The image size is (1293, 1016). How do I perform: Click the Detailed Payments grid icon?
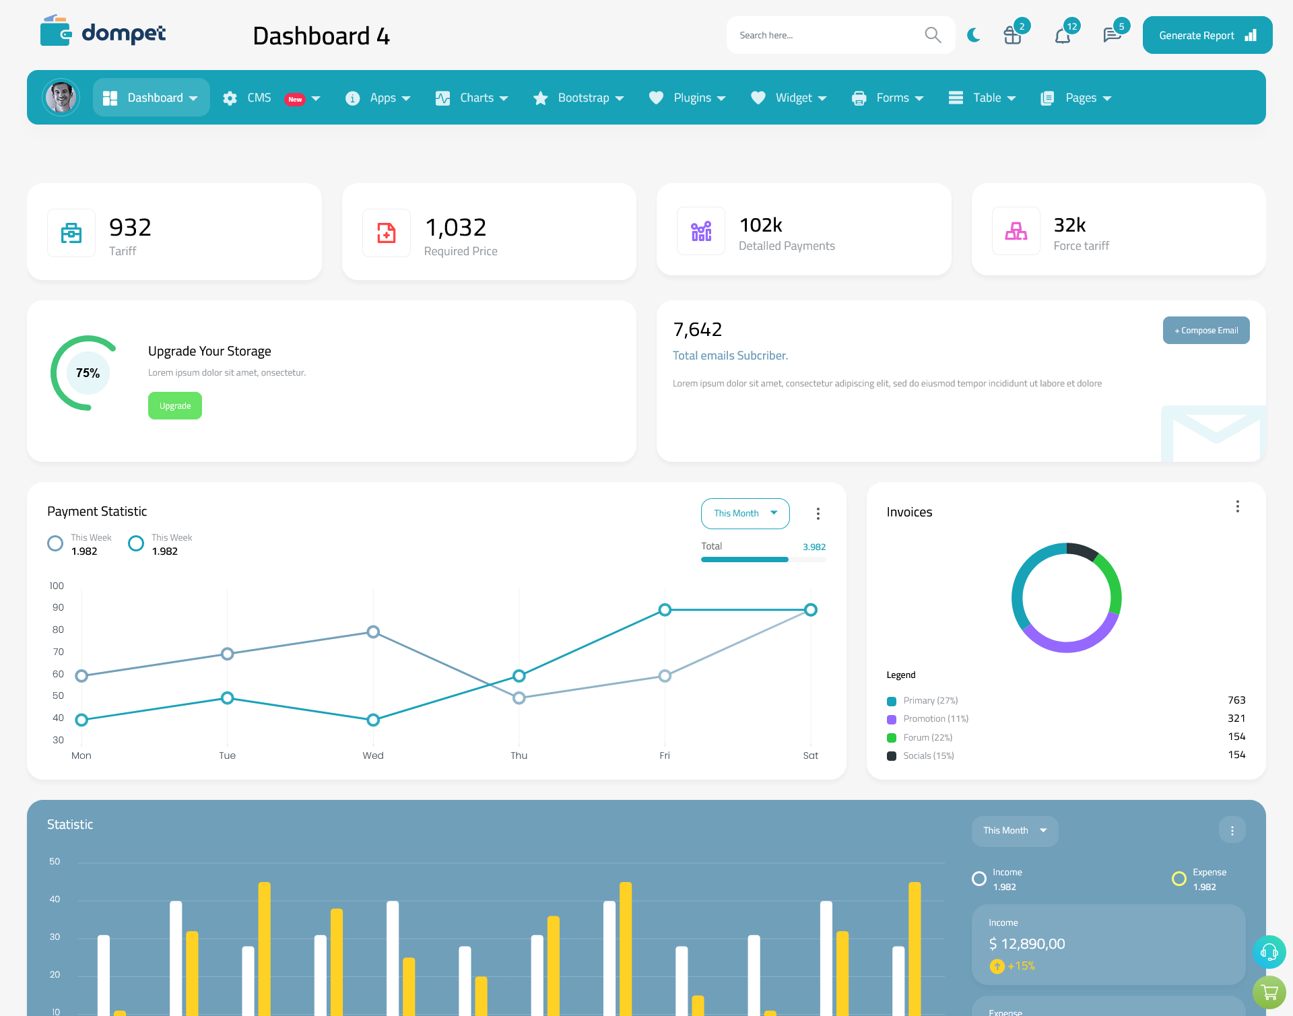(698, 230)
